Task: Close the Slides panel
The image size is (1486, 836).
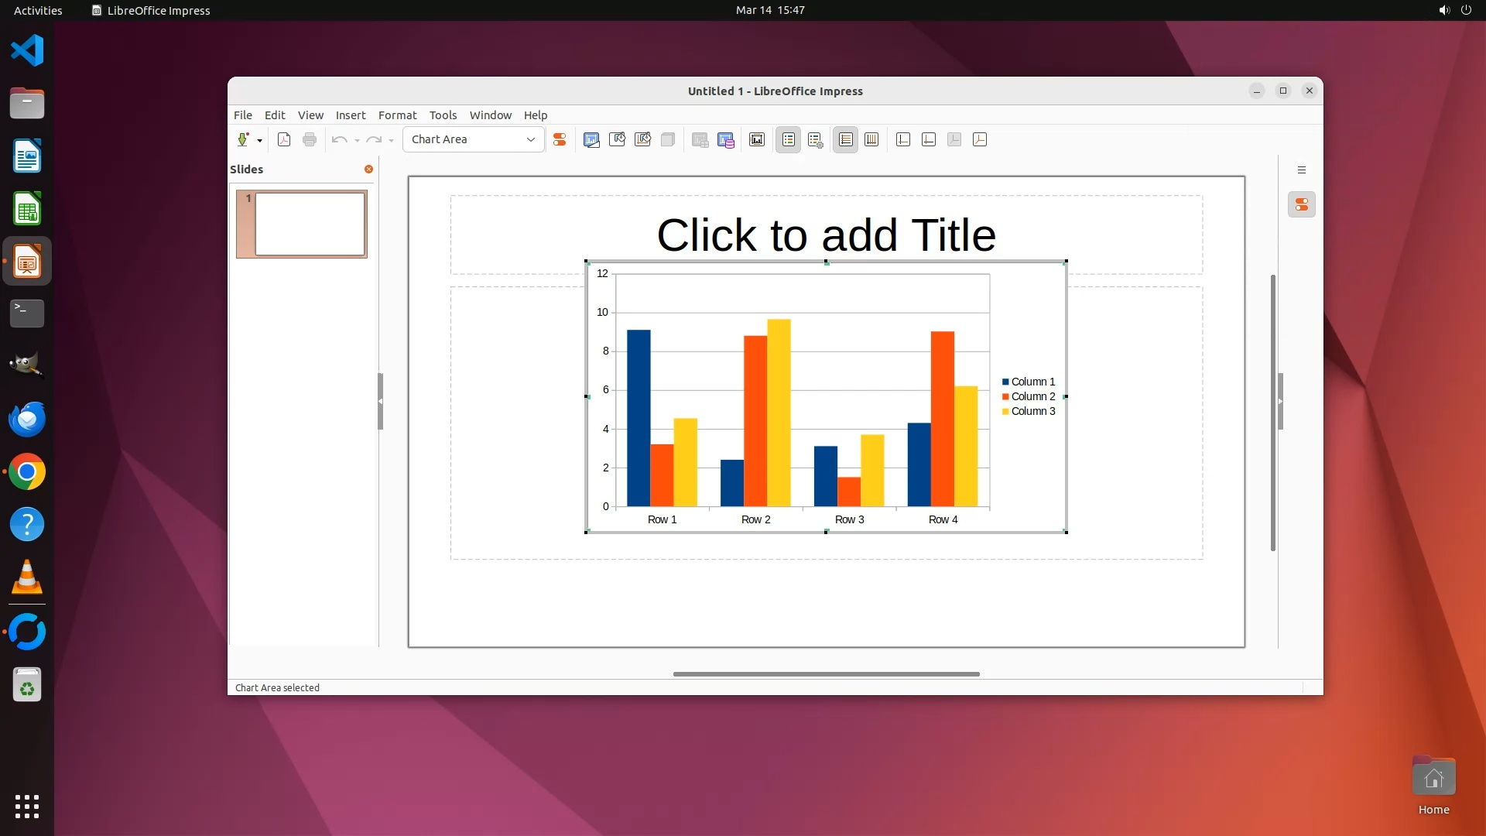Action: (368, 169)
